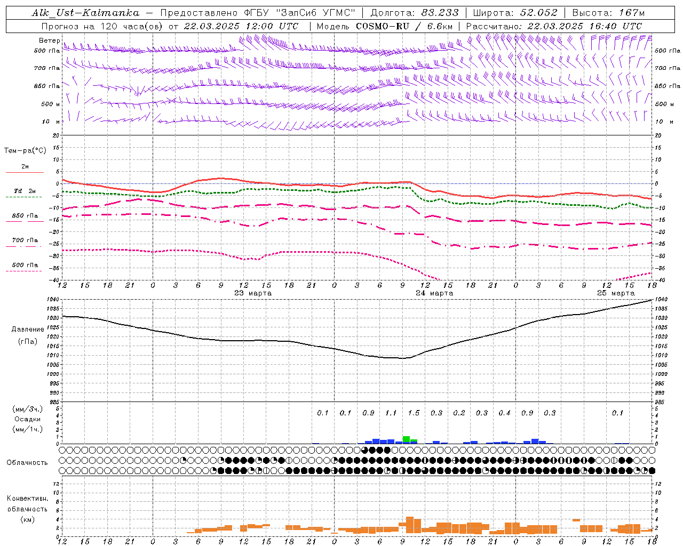This screenshot has width=683, height=546.
Task: Click the "1.1" precipitation amount value
Action: point(391,413)
